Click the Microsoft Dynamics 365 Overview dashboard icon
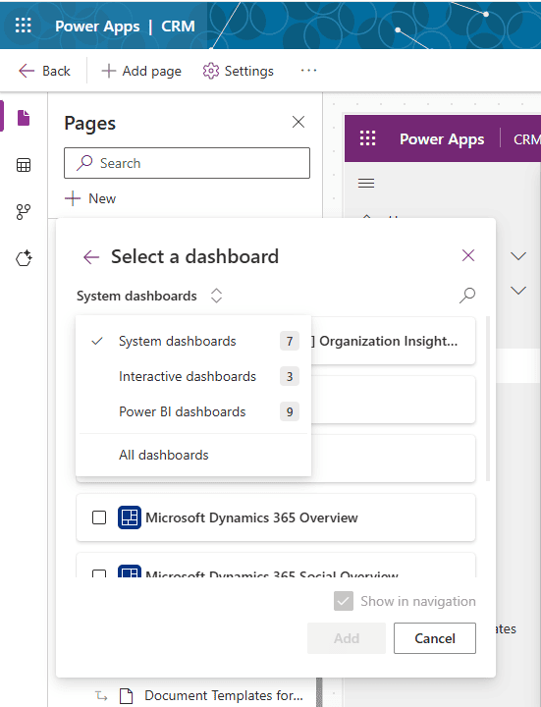 130,517
